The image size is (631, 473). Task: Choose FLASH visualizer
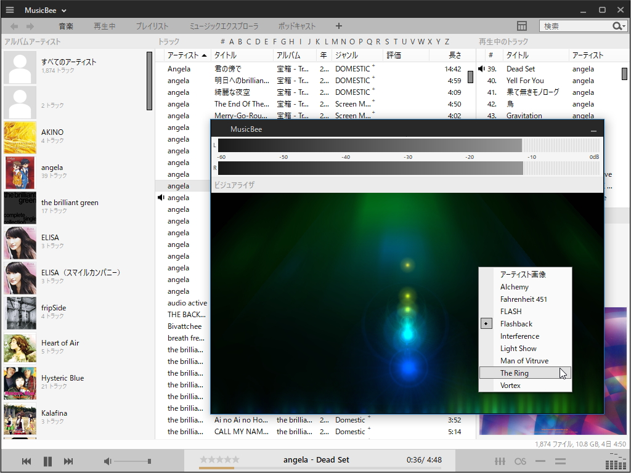coord(525,311)
